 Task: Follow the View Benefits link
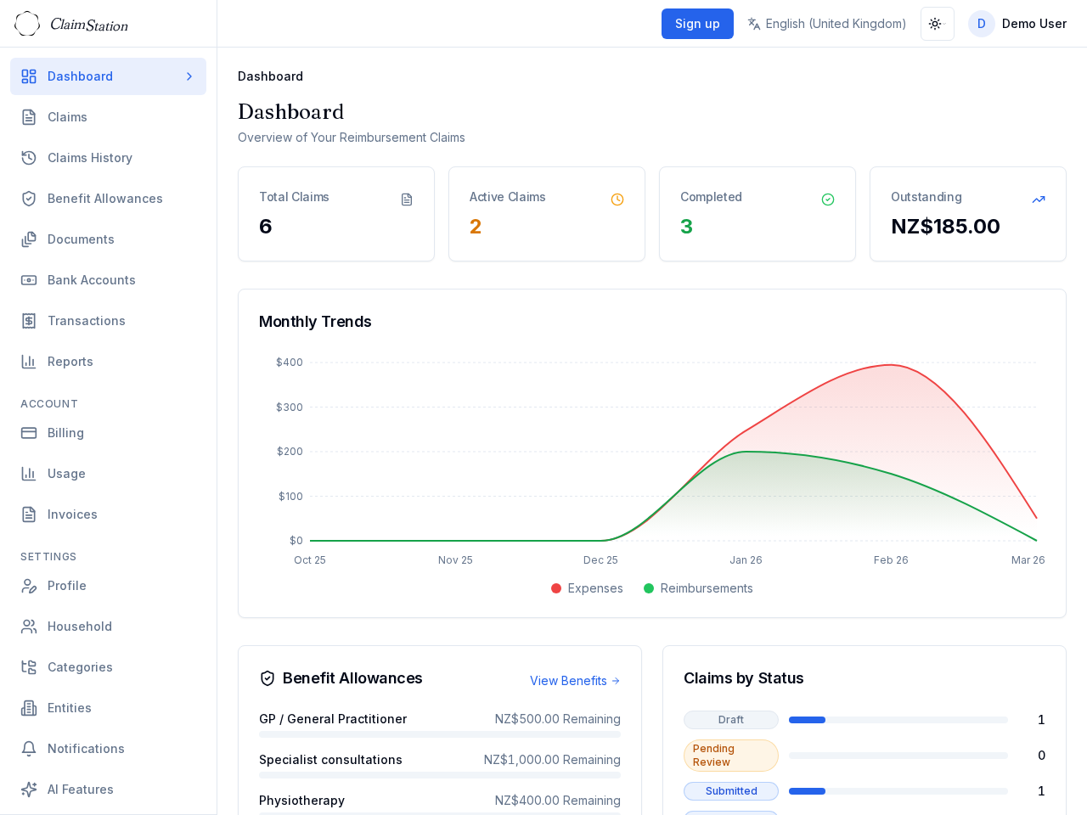click(575, 681)
